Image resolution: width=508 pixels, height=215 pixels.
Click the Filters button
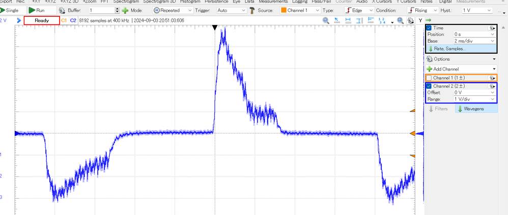click(439, 109)
